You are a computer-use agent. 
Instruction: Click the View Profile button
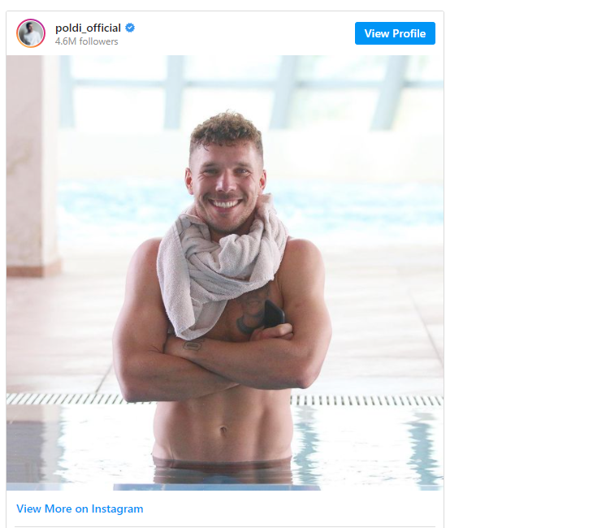click(395, 33)
